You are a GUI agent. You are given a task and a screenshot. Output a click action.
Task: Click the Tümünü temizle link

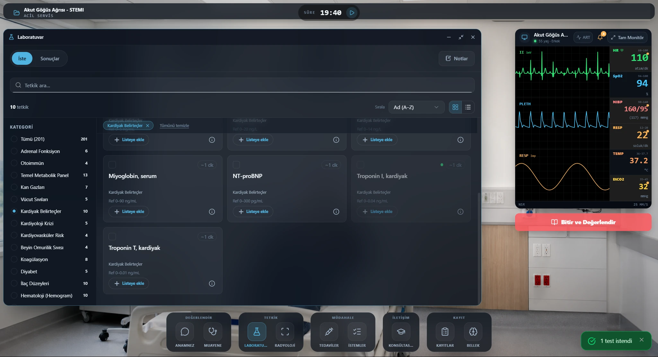click(174, 126)
